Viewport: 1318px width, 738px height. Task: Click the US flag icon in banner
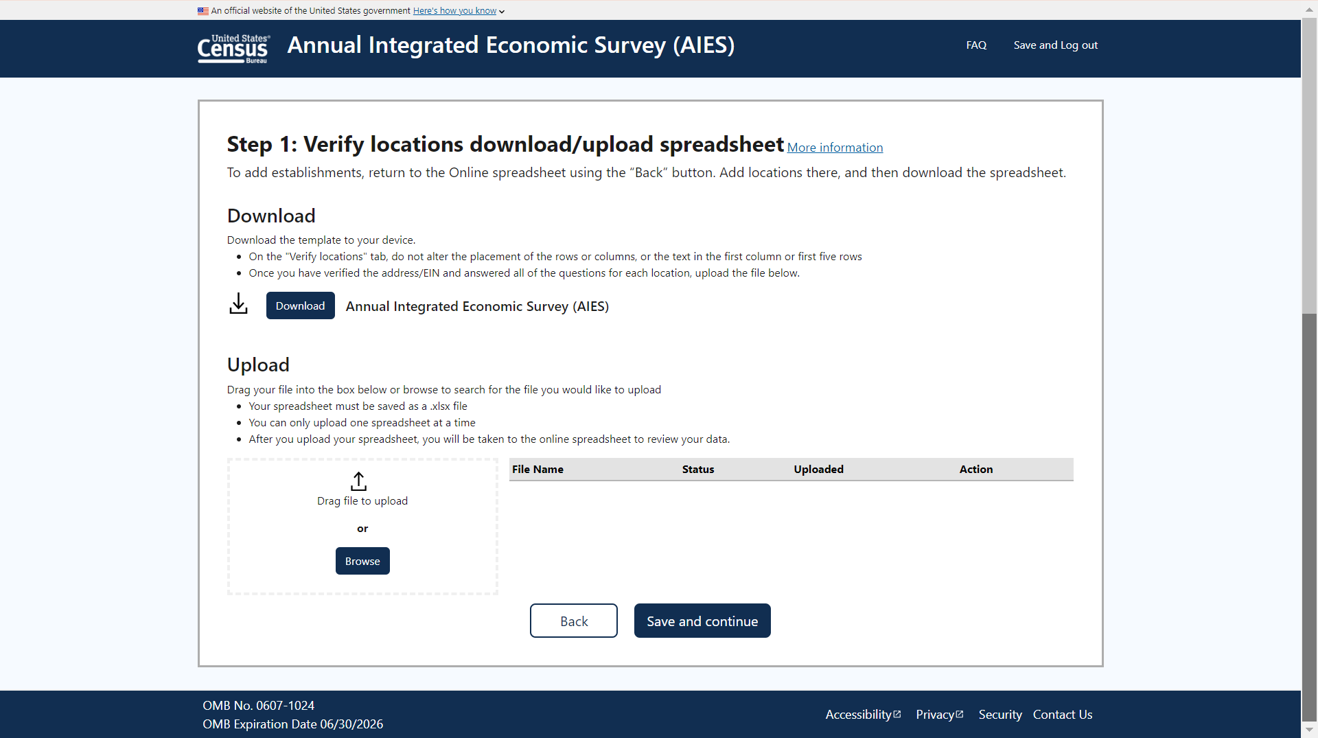[203, 11]
